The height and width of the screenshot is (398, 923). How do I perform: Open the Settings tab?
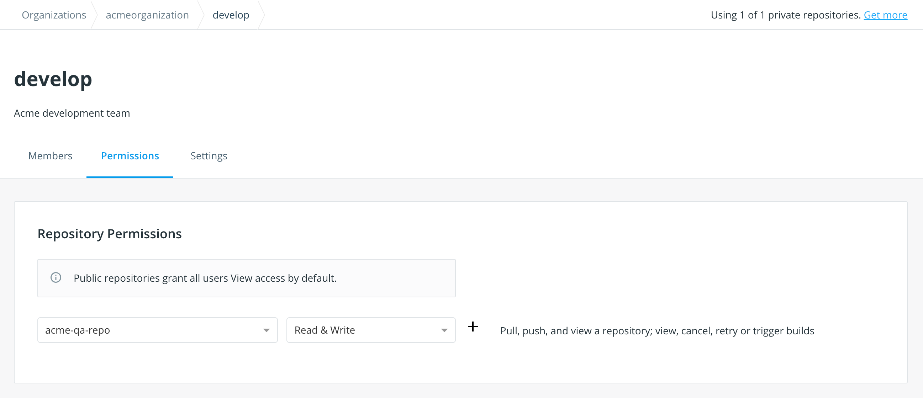208,156
